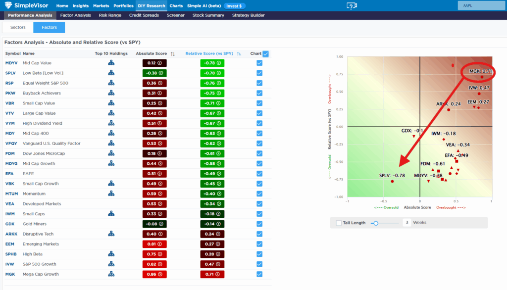View absolute score details for MGK Mega Cap Growth
This screenshot has width=507, height=290.
154,274
